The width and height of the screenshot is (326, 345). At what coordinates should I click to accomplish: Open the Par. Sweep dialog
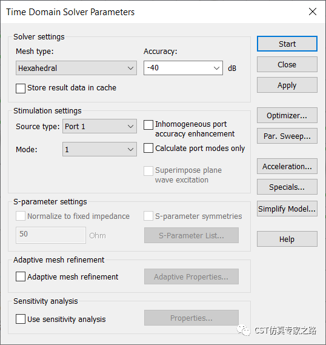click(287, 136)
